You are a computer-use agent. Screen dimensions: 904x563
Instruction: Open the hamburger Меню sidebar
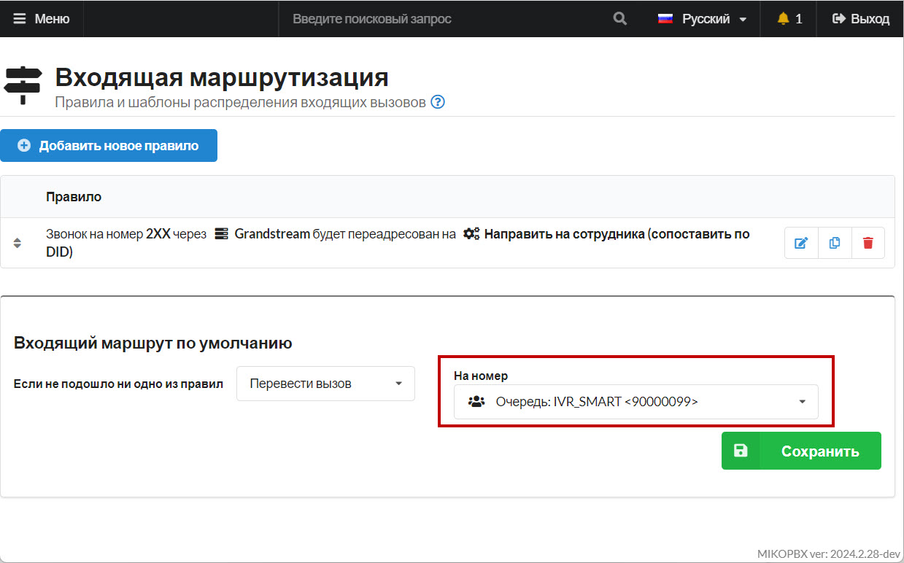coord(42,19)
